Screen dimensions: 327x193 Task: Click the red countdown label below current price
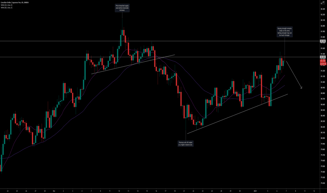coord(323,64)
